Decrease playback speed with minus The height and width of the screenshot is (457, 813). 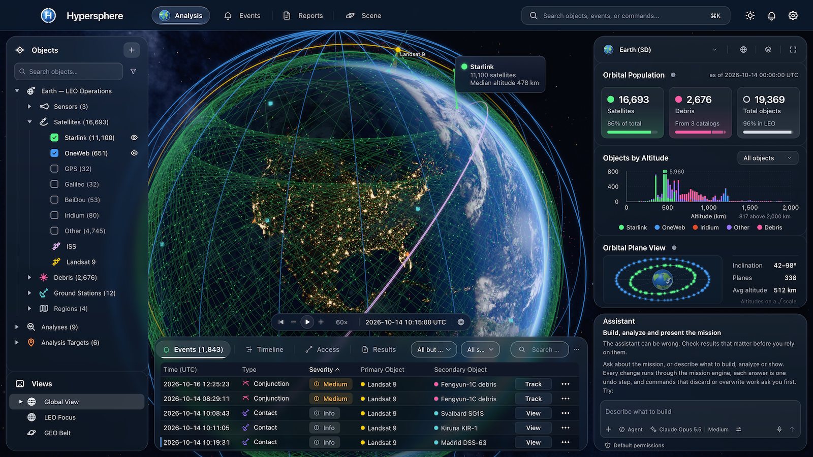(294, 322)
